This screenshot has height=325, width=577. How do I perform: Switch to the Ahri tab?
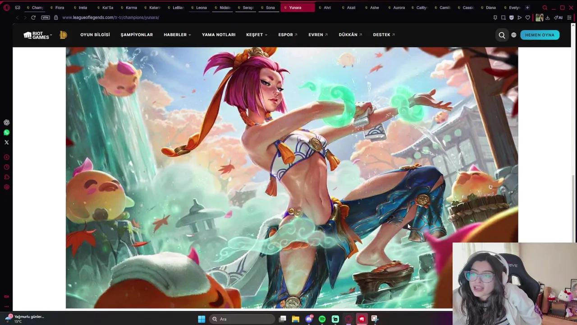[327, 8]
